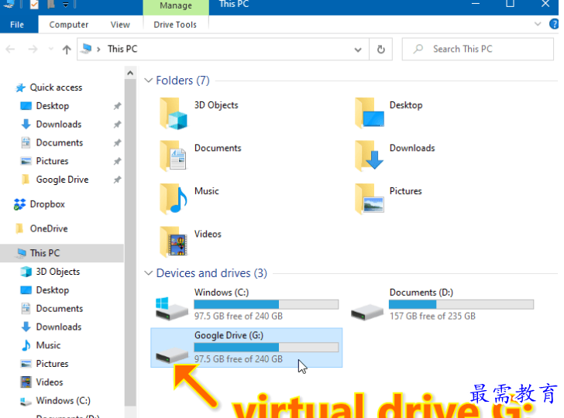Go up one level with the Up arrow
Screen dimensions: 564x418
click(67, 50)
